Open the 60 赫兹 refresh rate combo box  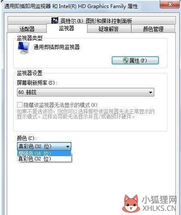tap(85, 92)
